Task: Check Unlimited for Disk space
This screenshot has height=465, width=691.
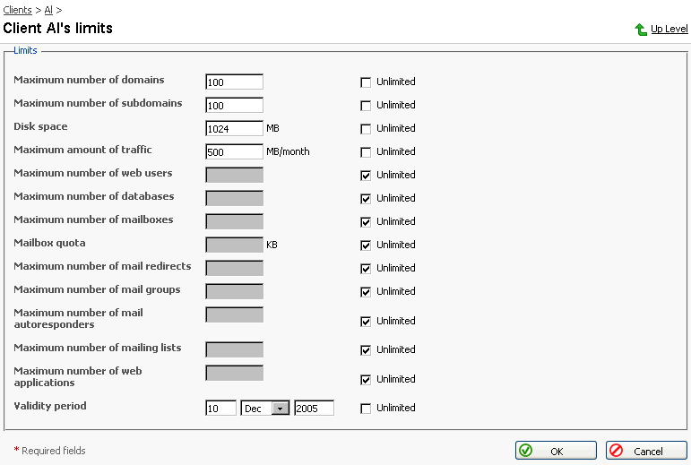Action: point(366,129)
